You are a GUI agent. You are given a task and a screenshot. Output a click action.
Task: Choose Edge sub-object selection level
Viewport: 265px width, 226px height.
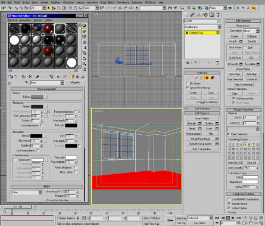pos(196,78)
